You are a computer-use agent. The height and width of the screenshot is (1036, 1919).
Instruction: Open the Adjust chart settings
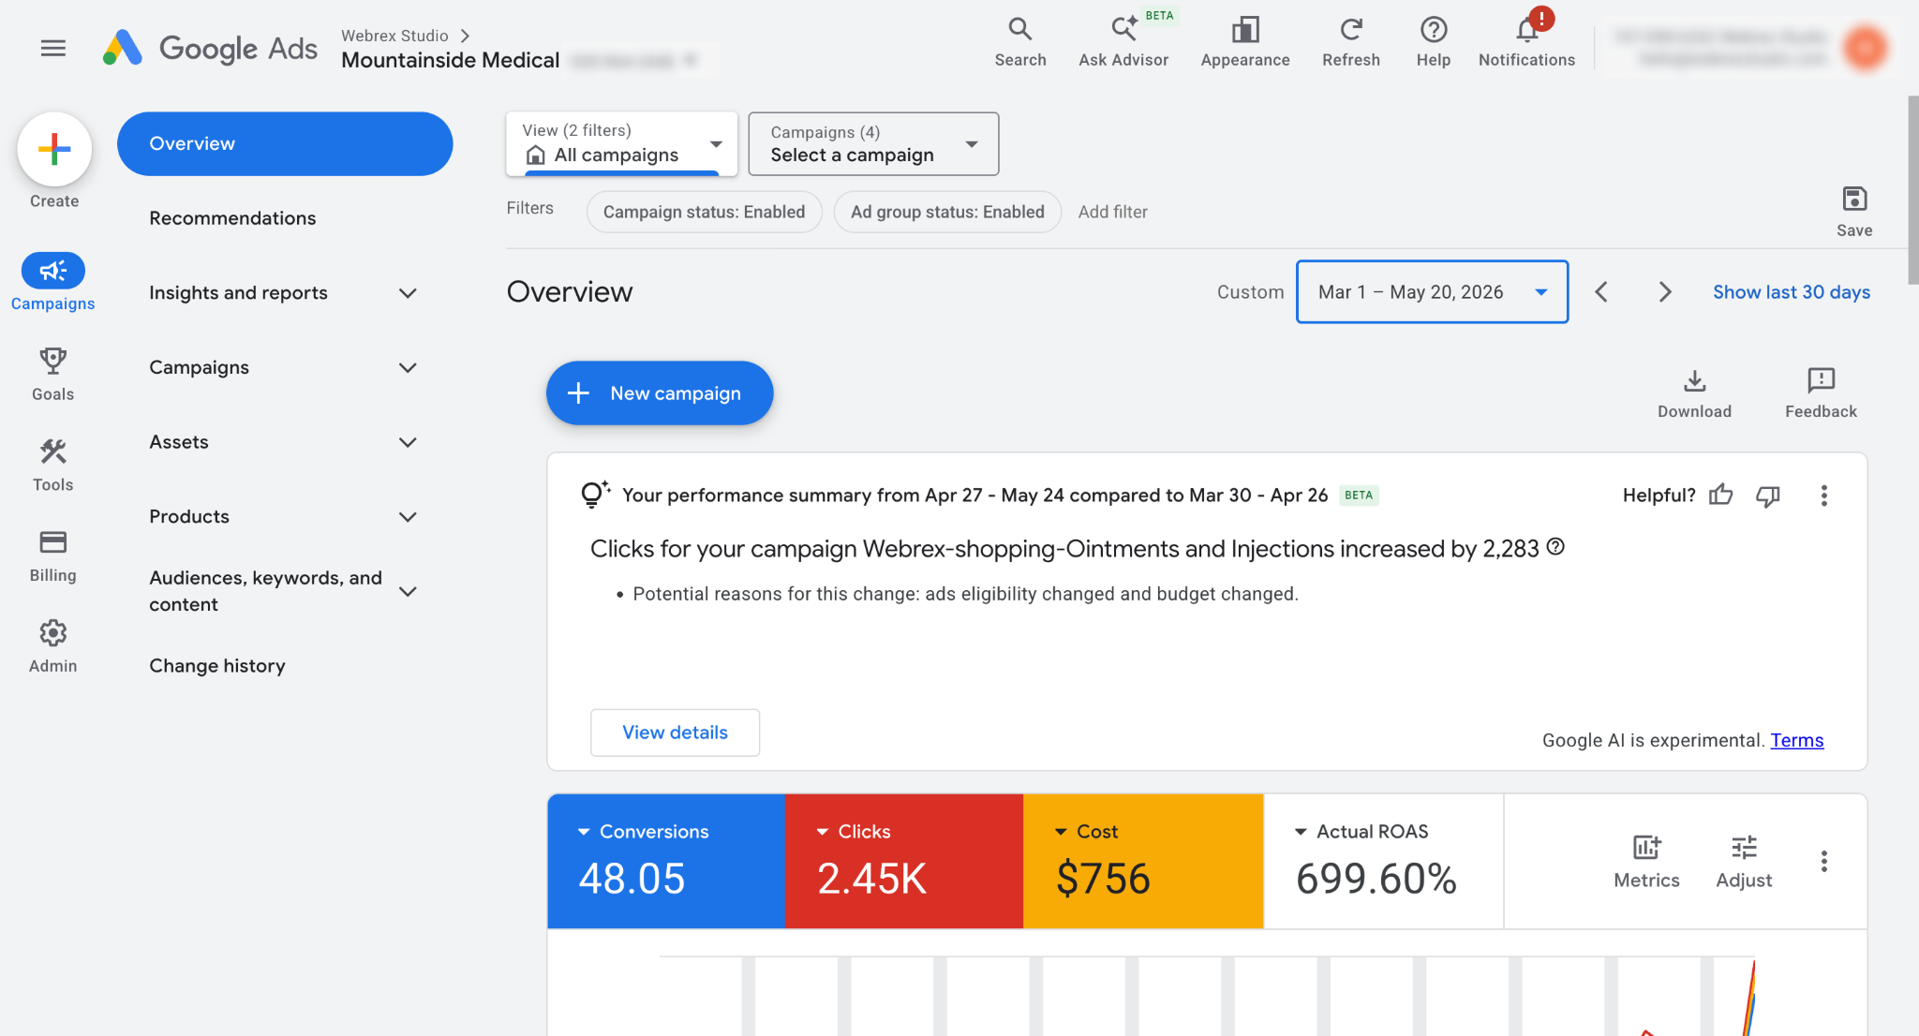[x=1744, y=861]
